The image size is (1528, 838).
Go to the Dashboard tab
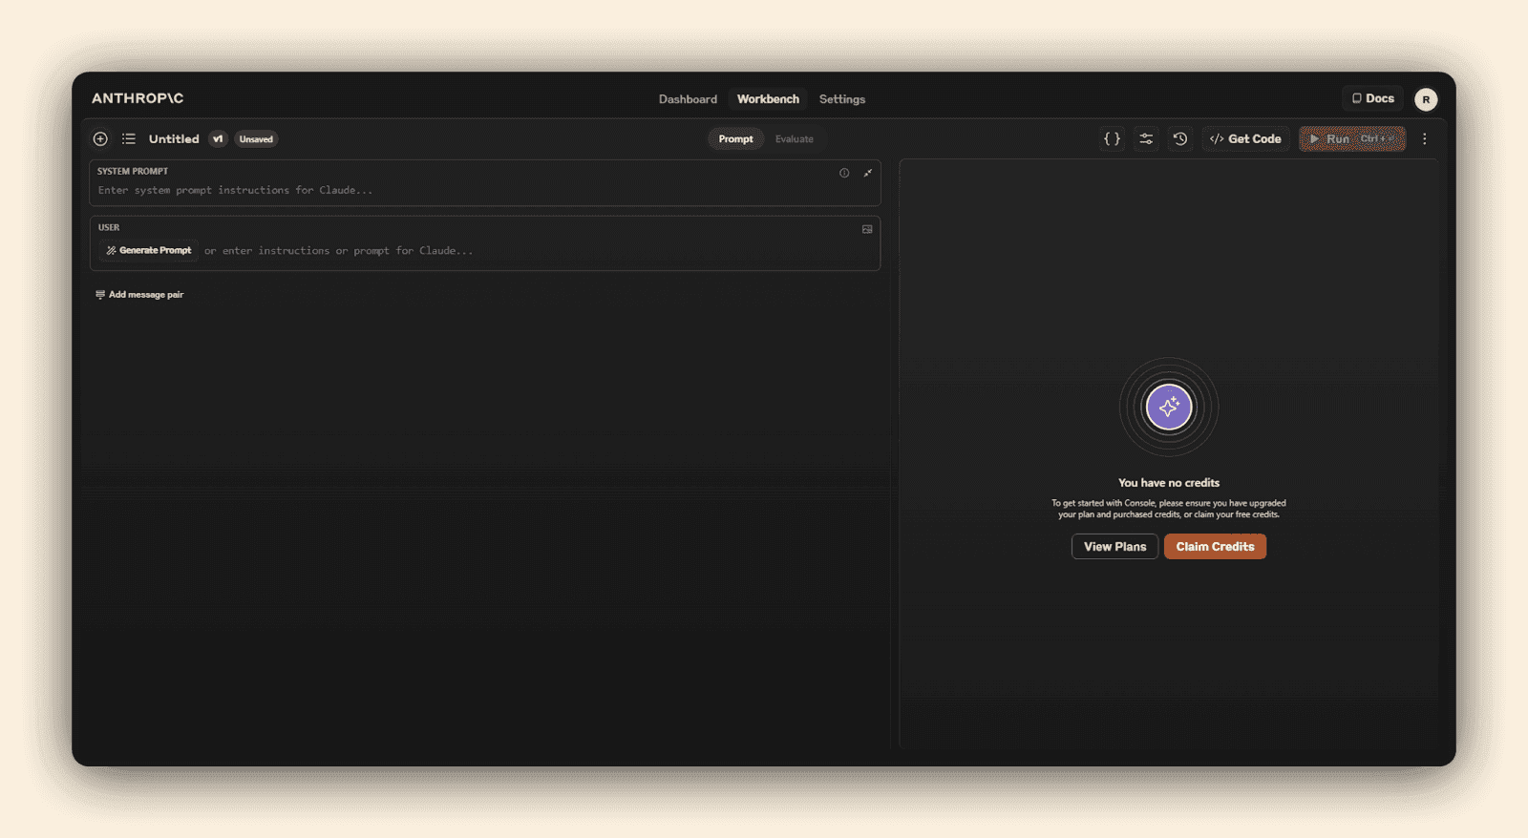pyautogui.click(x=688, y=99)
